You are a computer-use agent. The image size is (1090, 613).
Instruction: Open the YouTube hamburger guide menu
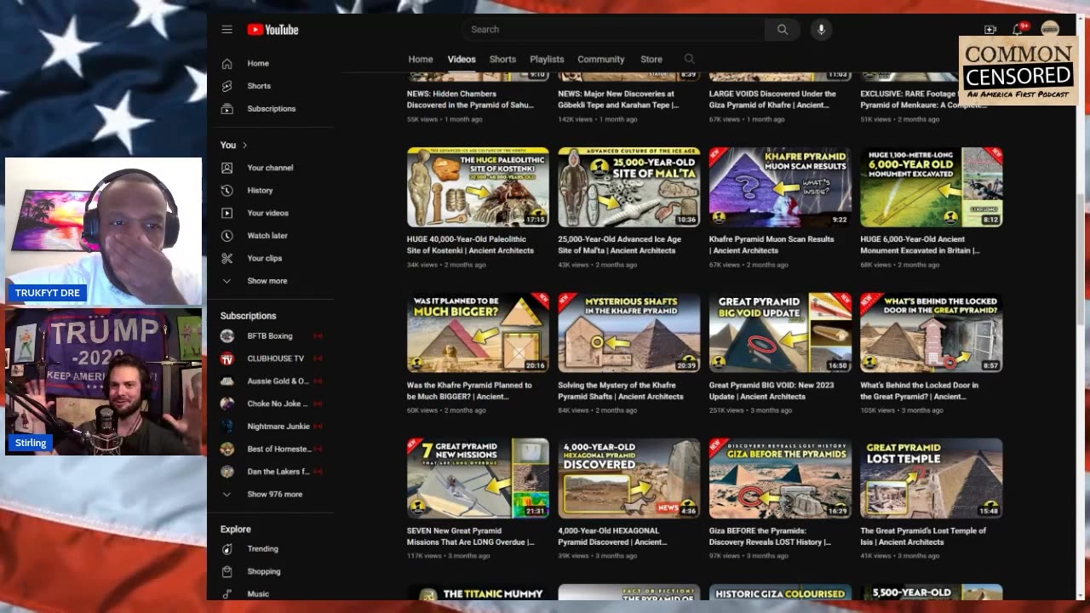pos(227,29)
